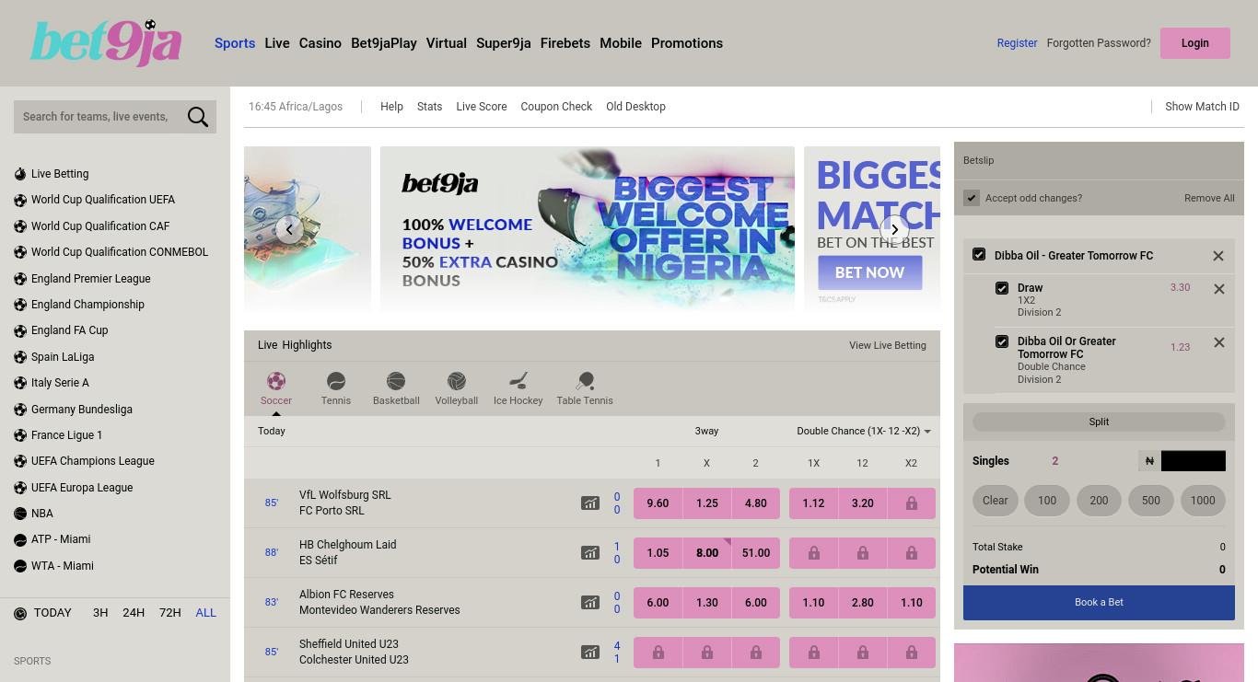Click the WTA - Miami tennis icon
Image resolution: width=1258 pixels, height=682 pixels.
coord(20,566)
